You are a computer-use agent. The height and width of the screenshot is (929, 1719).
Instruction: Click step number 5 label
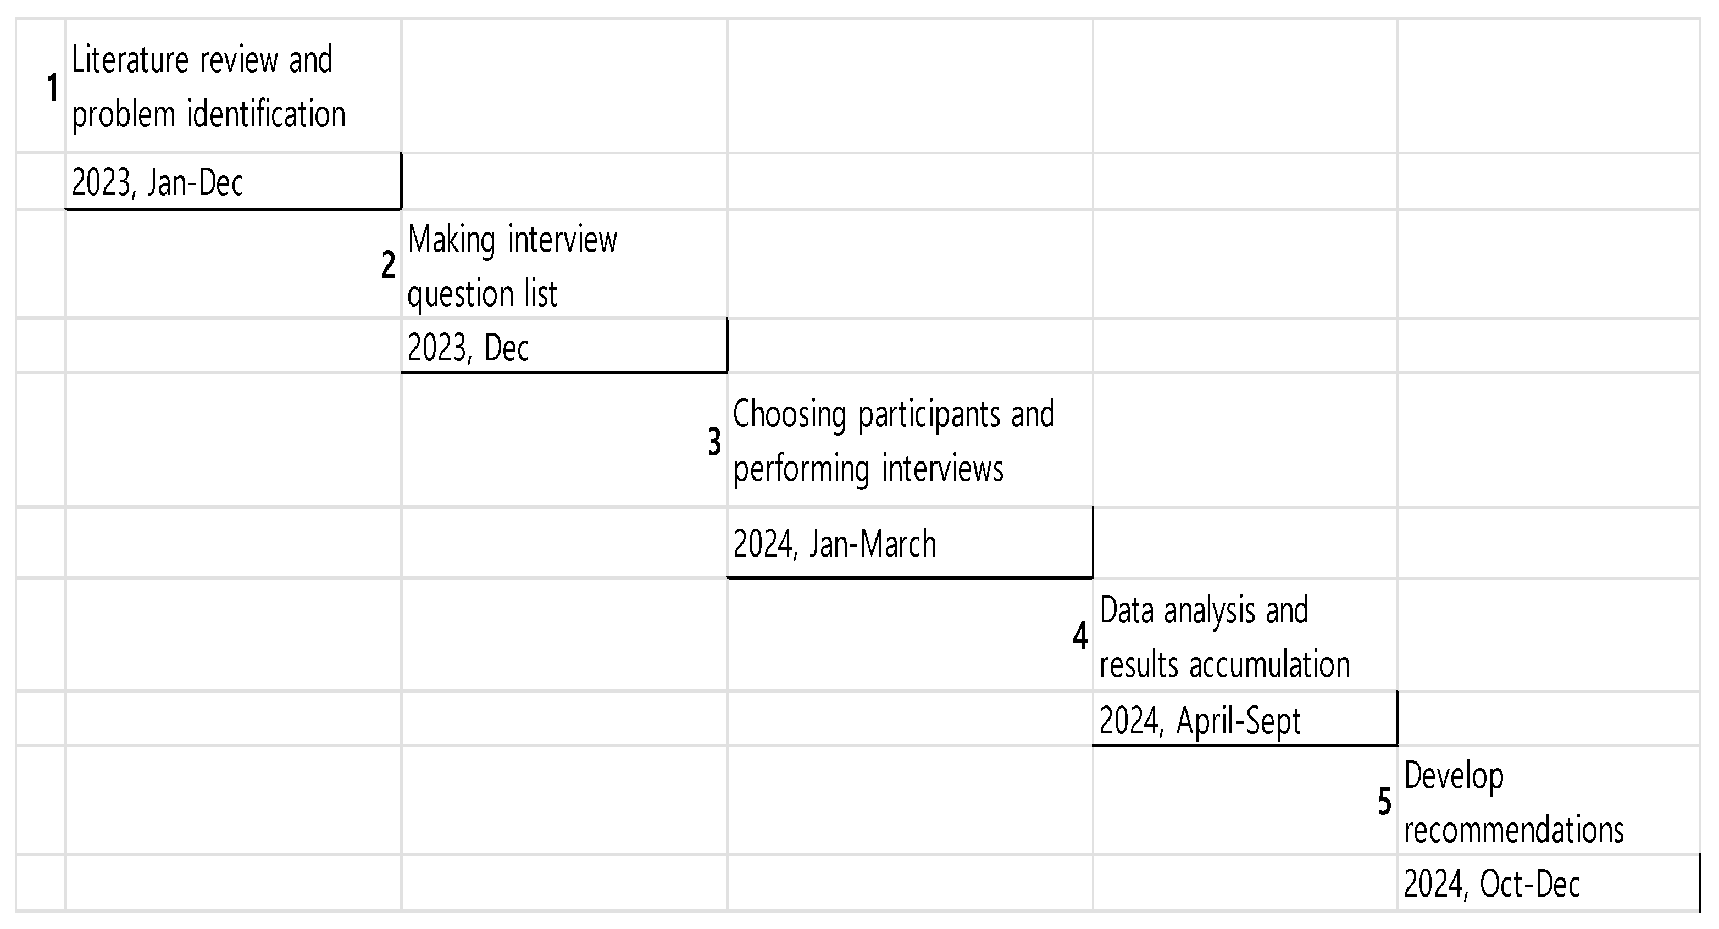coord(1385,802)
